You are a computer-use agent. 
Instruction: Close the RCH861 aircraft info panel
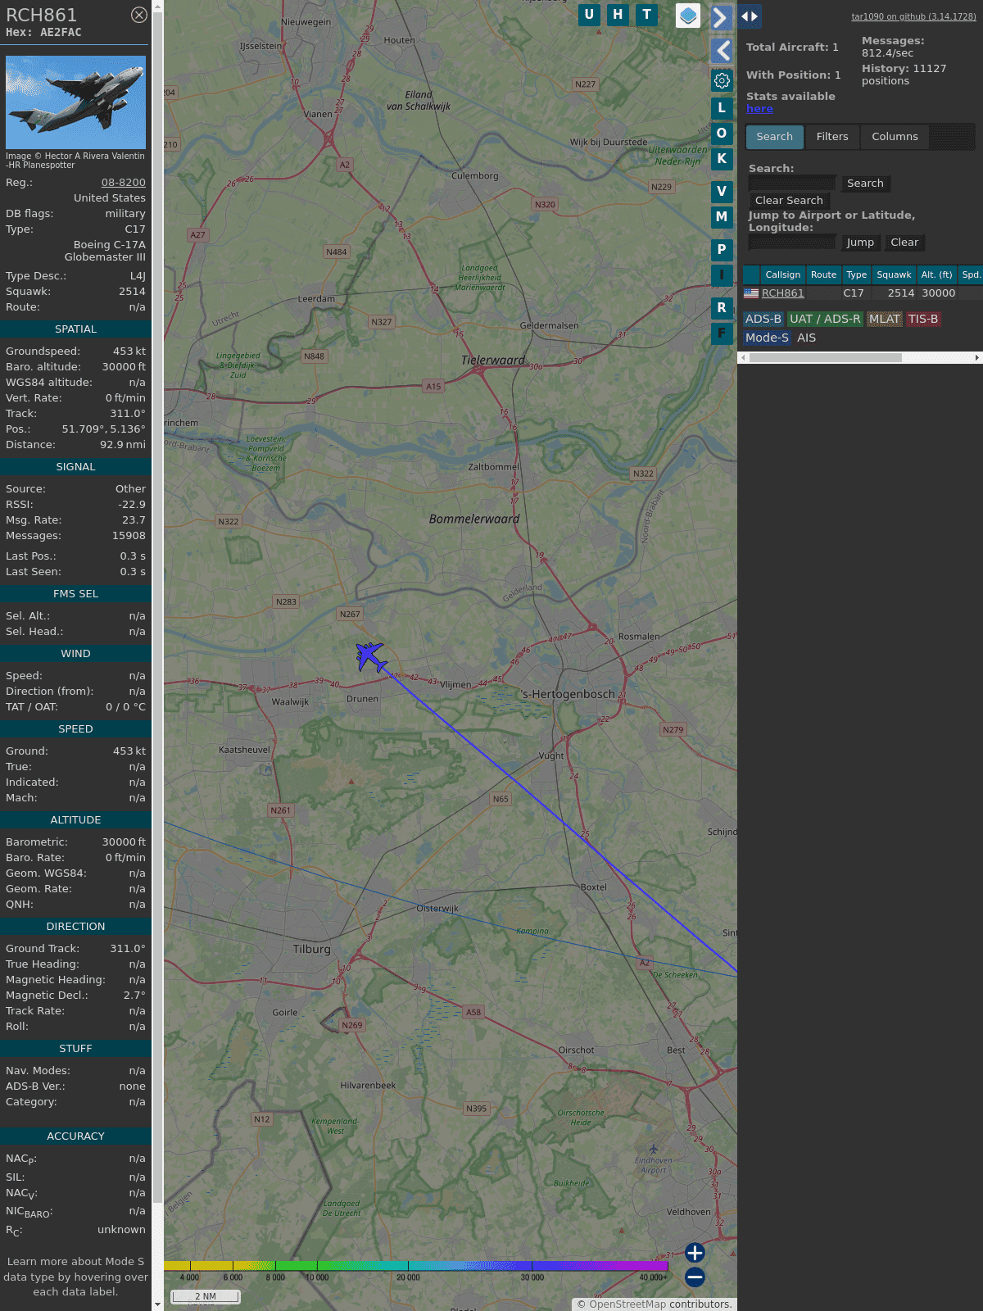click(139, 15)
